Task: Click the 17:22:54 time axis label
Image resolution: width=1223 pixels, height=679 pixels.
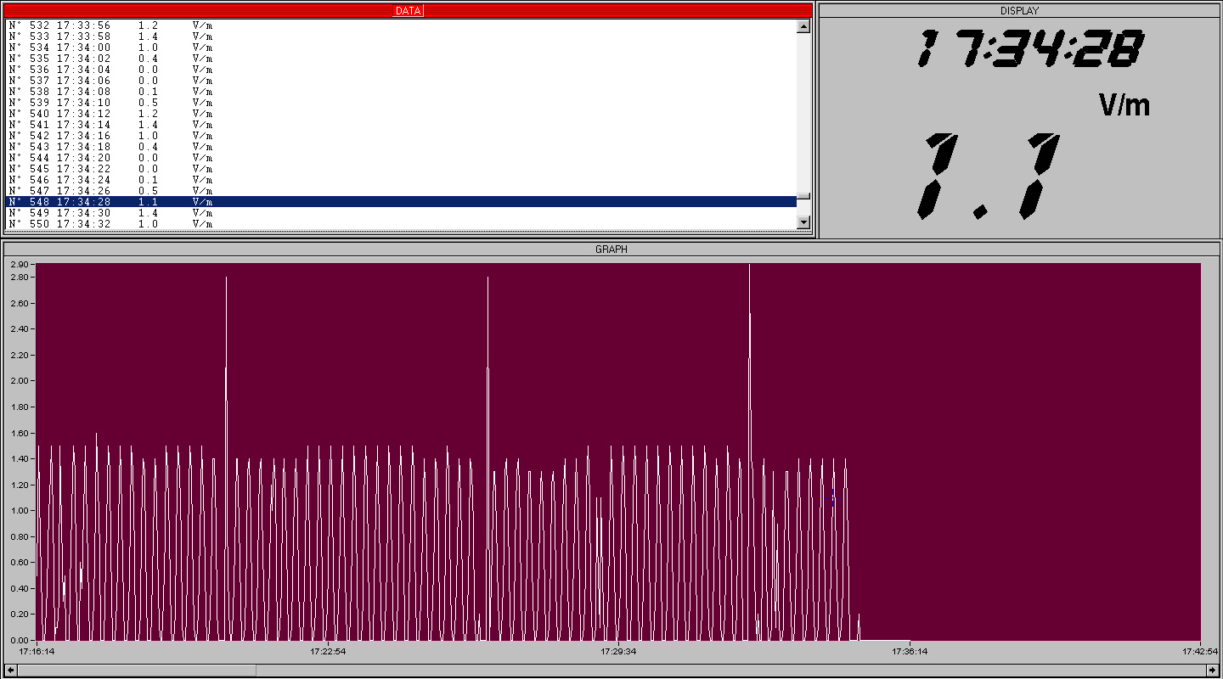Action: coord(328,652)
